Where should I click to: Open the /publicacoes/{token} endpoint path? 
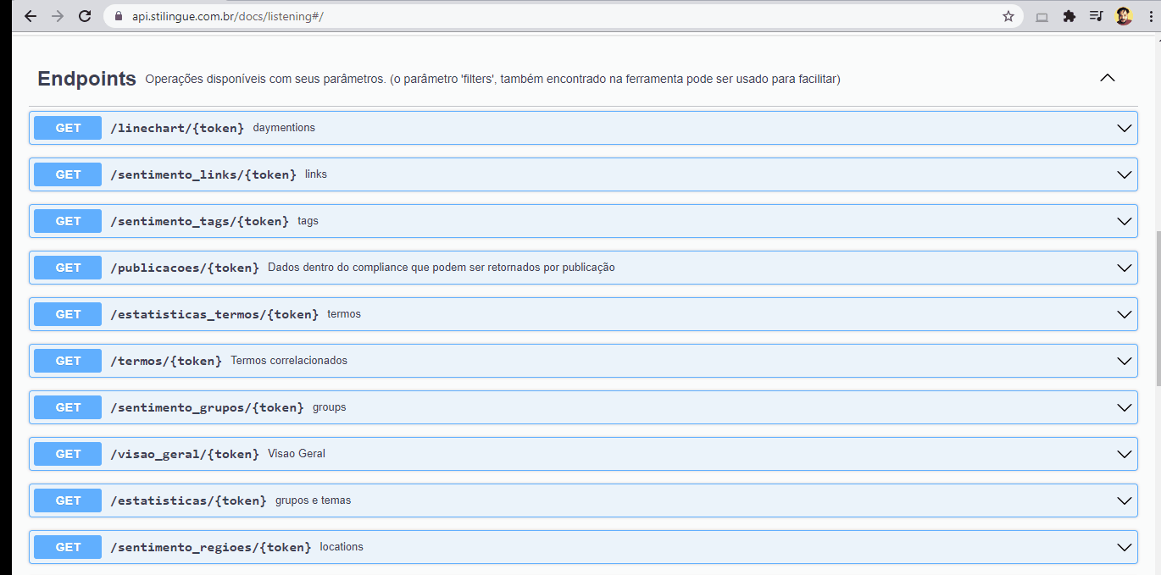coord(185,268)
